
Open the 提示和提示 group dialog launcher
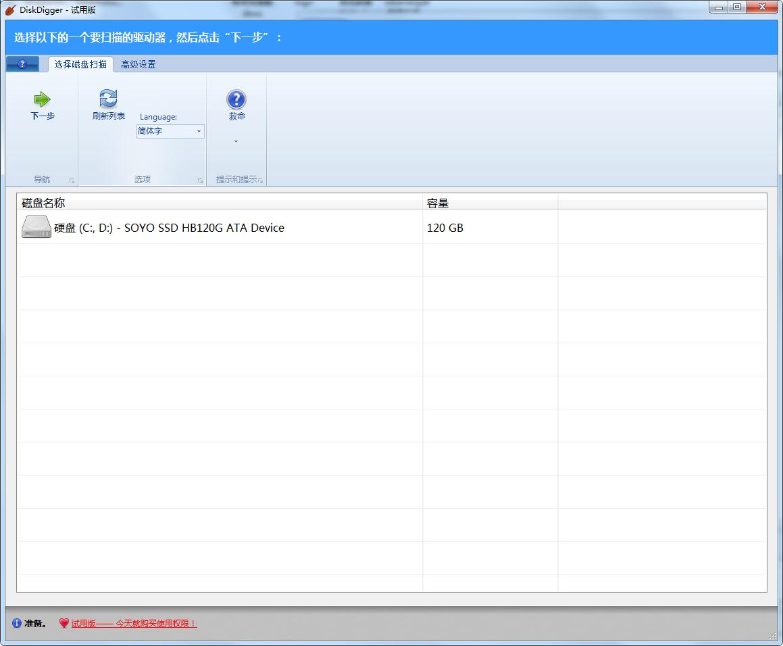click(260, 181)
